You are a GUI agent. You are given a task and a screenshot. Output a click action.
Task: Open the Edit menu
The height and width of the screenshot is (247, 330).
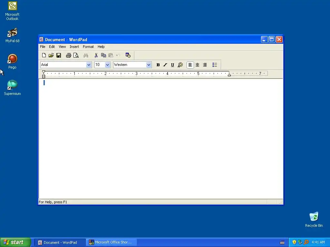pyautogui.click(x=52, y=47)
